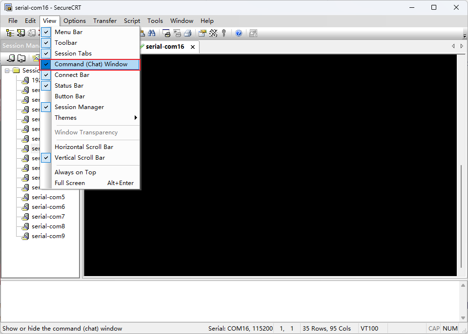Open the Script menu

(132, 21)
